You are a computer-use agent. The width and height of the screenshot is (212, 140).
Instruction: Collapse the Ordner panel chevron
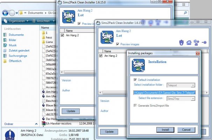[x=36, y=124]
